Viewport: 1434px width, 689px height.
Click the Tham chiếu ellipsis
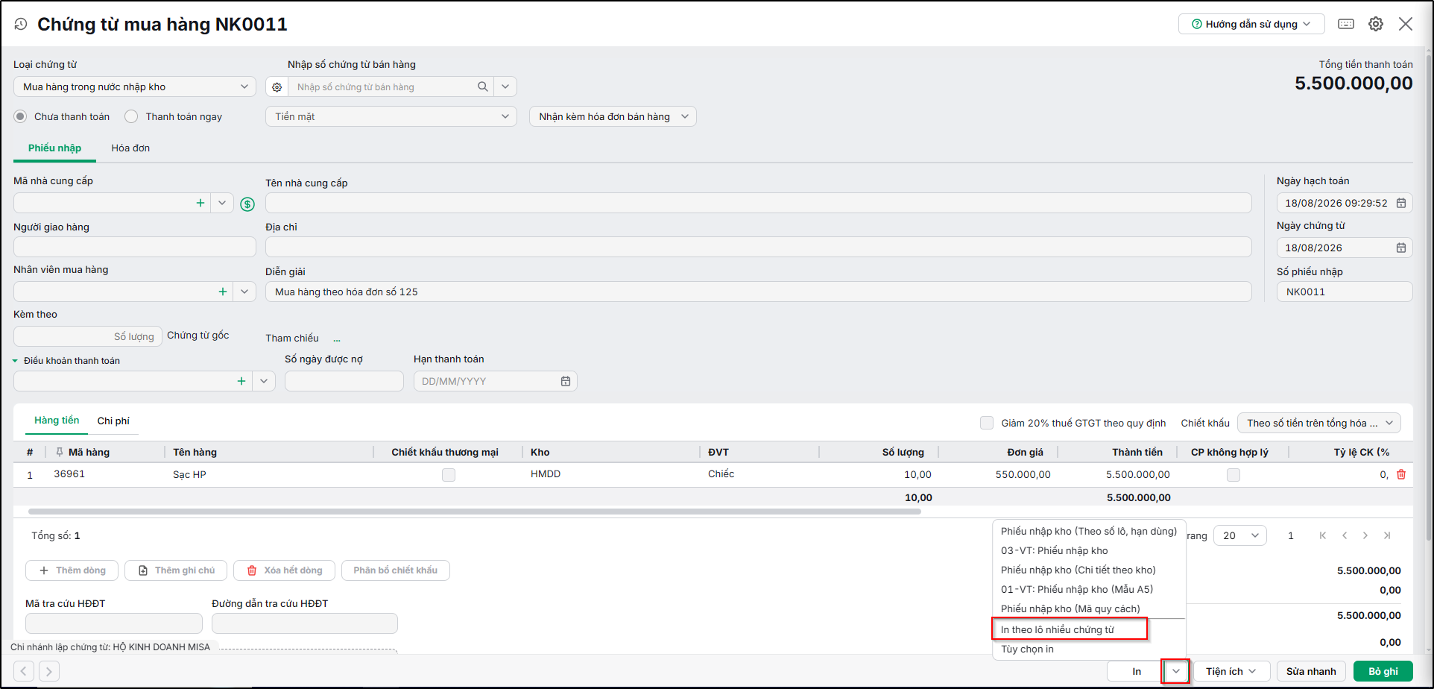(x=337, y=339)
